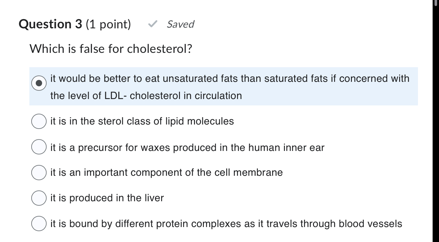
Task: Click the cell membrane answer text
Action: coord(167,173)
